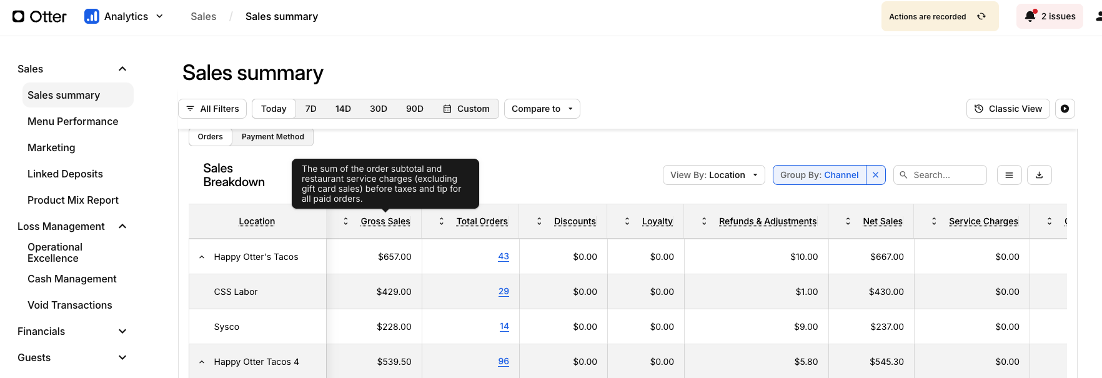
Task: Collapse the Loss Management section
Action: click(122, 226)
